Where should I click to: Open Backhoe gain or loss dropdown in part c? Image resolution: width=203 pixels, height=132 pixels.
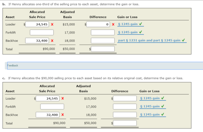click(x=153, y=115)
